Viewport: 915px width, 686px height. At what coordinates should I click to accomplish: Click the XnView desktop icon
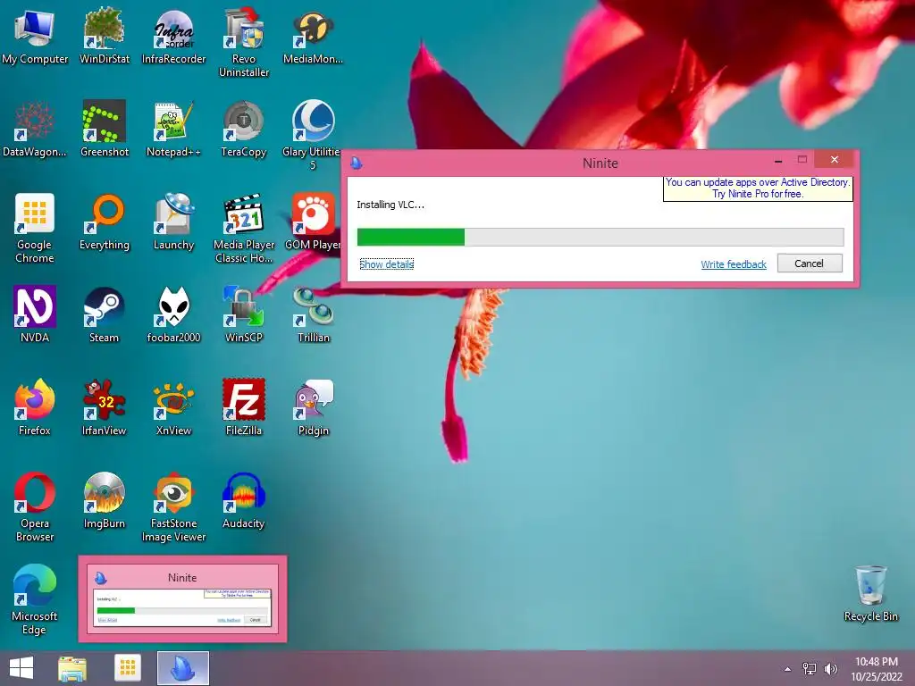coord(174,408)
